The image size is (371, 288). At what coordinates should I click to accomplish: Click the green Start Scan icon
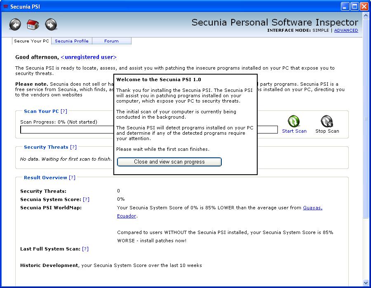point(294,121)
